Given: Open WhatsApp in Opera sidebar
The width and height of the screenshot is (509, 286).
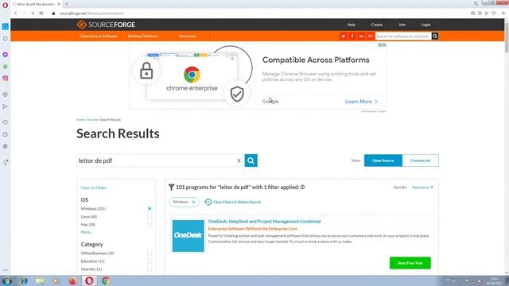Looking at the screenshot, I should [x=6, y=67].
